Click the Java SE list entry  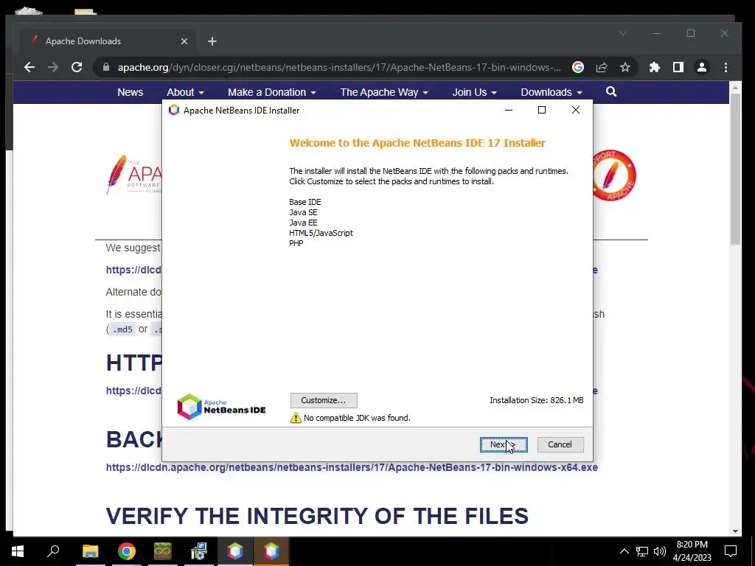pyautogui.click(x=303, y=212)
